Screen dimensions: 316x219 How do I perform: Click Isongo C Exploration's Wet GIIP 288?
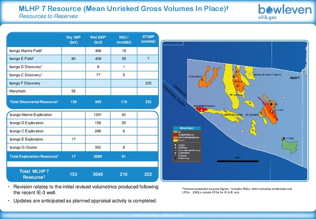tap(98, 131)
